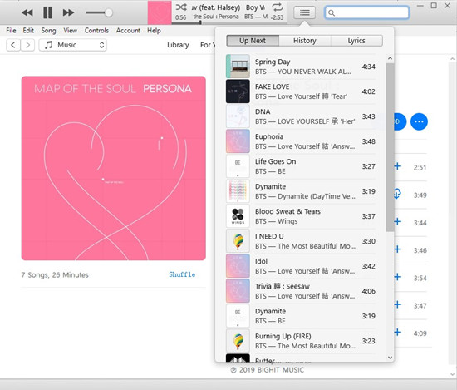Click the Up Next list button
This screenshot has height=390, width=457.
coord(304,12)
